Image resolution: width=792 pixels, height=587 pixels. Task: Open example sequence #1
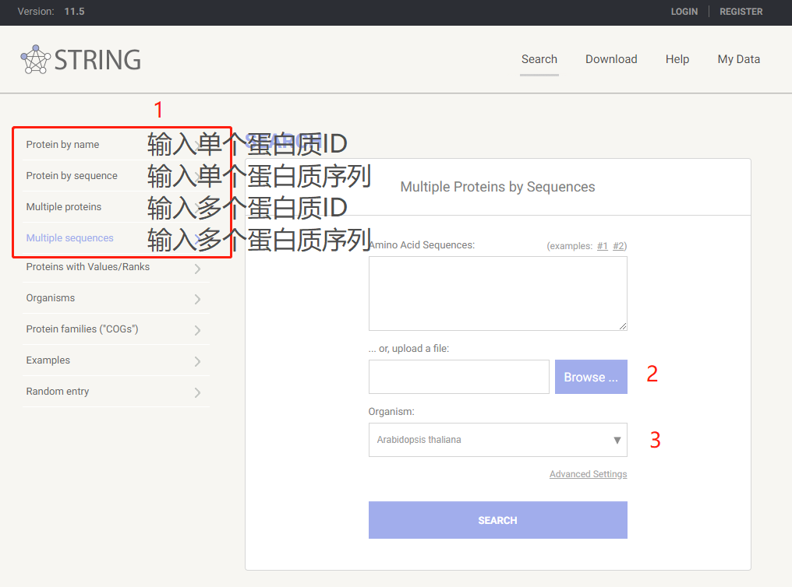(x=602, y=245)
